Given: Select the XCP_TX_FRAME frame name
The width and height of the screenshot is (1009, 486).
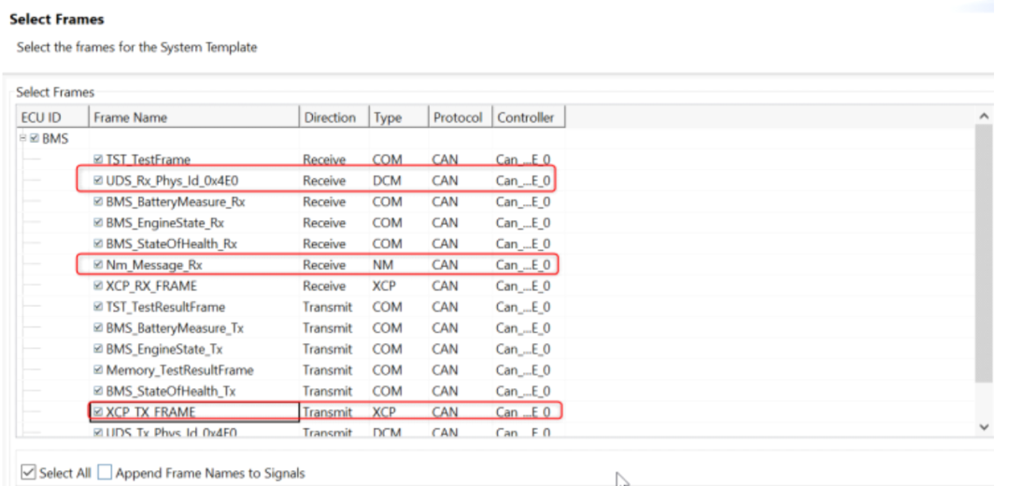Looking at the screenshot, I should [150, 412].
